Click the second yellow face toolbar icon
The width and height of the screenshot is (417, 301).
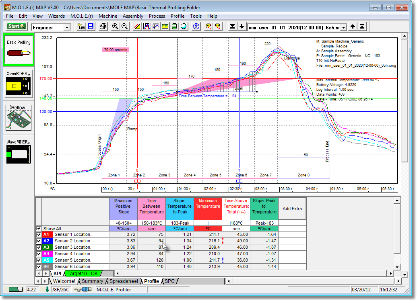[x=218, y=27]
